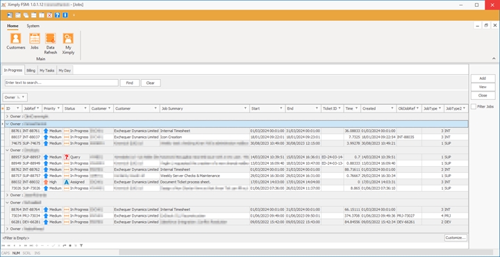Click the '<Filter is Empty>' status text
This screenshot has width=500, height=257.
tap(15, 238)
